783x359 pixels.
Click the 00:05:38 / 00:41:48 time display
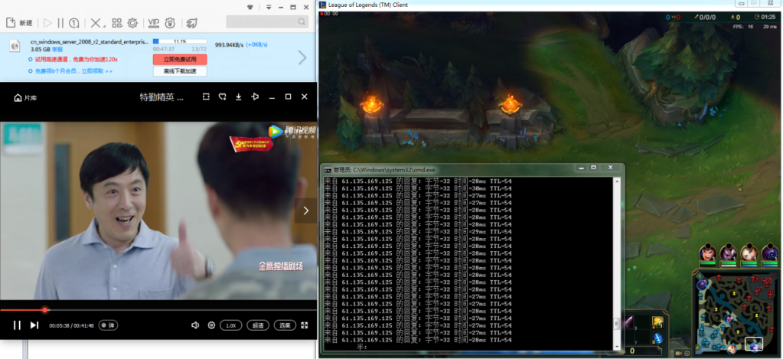tap(71, 325)
